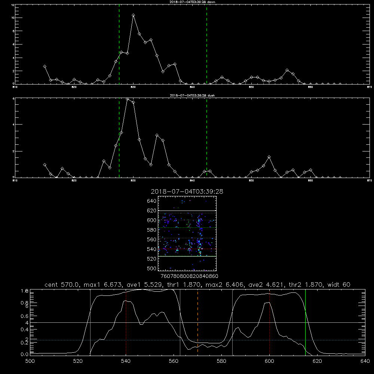This screenshot has height=374, width=374.
Task: Click the left green dashed line in dusk plot
Action: pyautogui.click(x=119, y=138)
